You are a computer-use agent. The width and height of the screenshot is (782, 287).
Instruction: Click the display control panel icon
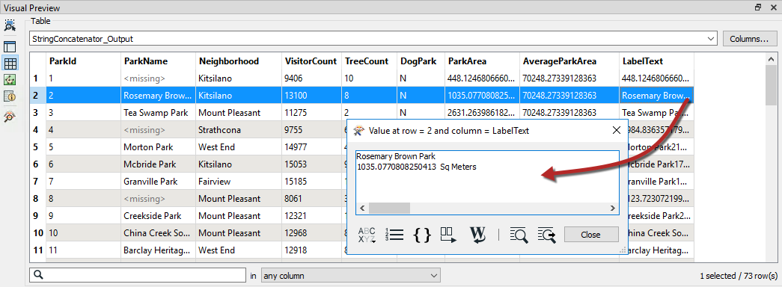click(10, 47)
